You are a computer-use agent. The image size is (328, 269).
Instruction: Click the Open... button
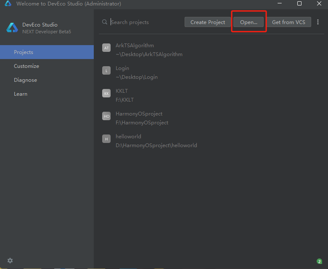click(x=249, y=22)
